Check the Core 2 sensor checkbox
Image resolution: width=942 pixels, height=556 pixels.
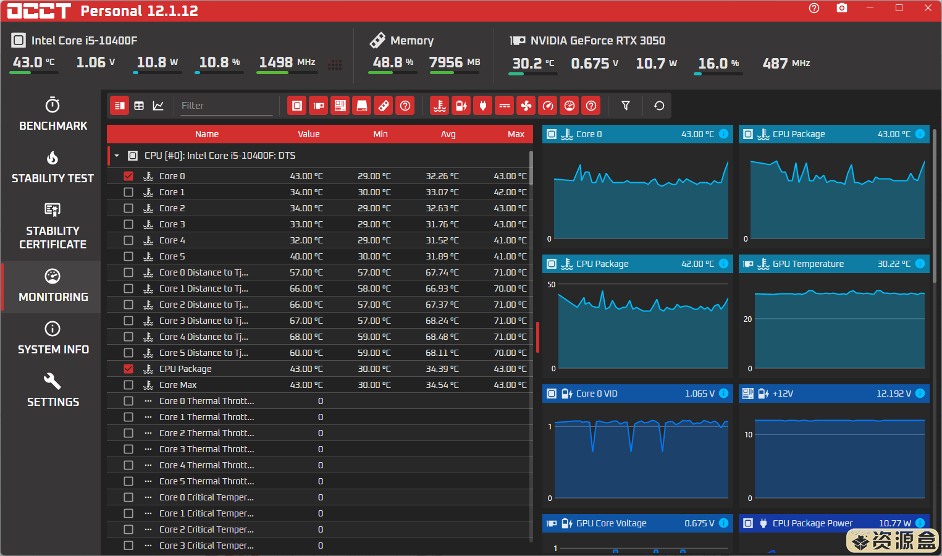point(128,208)
